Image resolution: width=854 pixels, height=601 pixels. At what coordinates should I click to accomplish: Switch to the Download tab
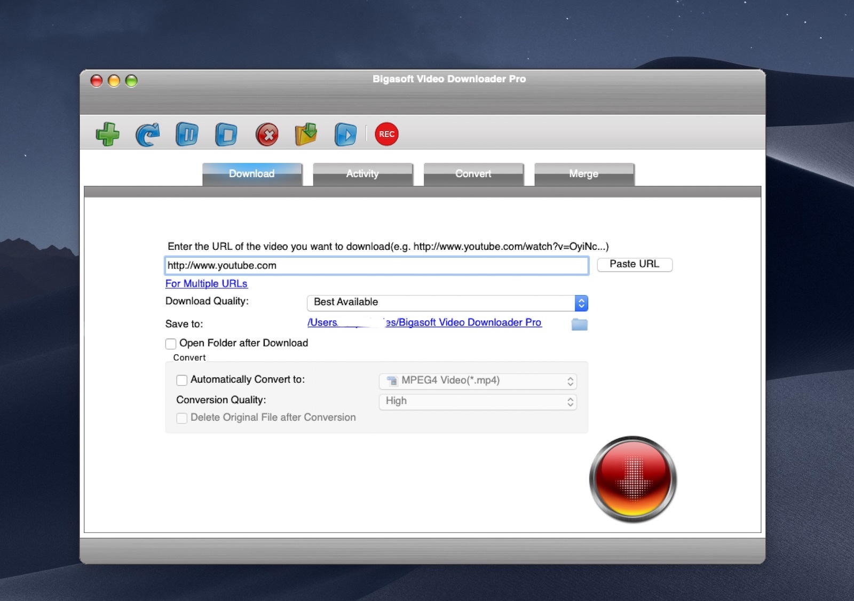(x=252, y=174)
